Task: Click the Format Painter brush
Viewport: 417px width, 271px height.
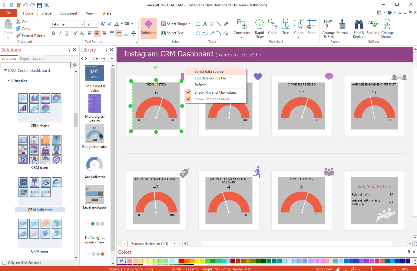Action: point(18,35)
